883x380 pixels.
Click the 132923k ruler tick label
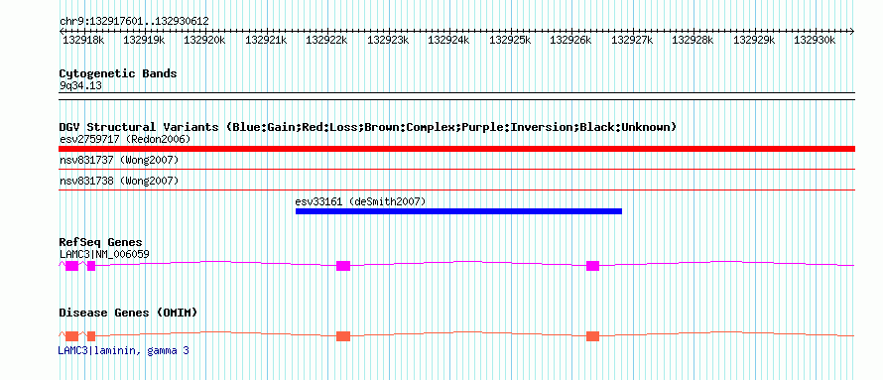click(x=388, y=40)
